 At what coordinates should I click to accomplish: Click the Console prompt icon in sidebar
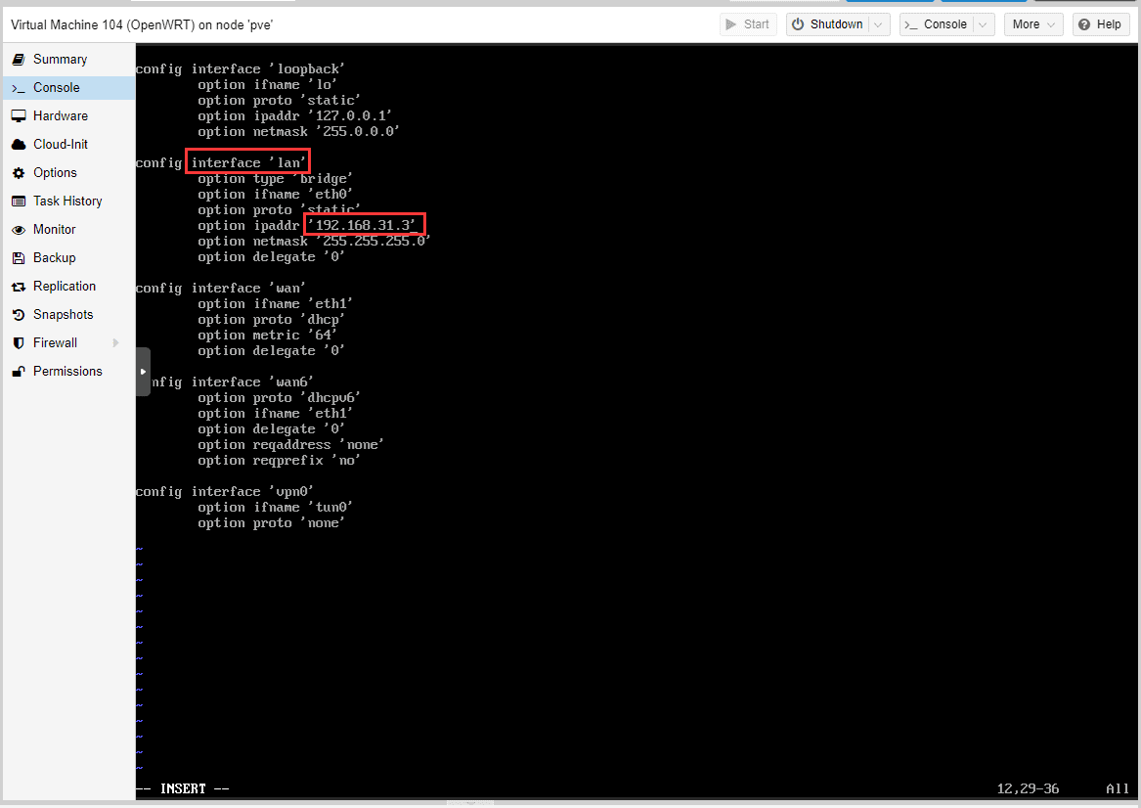19,88
